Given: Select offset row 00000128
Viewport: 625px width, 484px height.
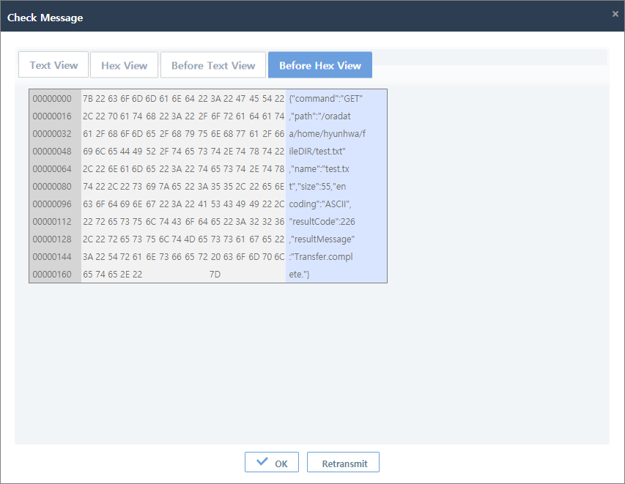Looking at the screenshot, I should tap(52, 239).
